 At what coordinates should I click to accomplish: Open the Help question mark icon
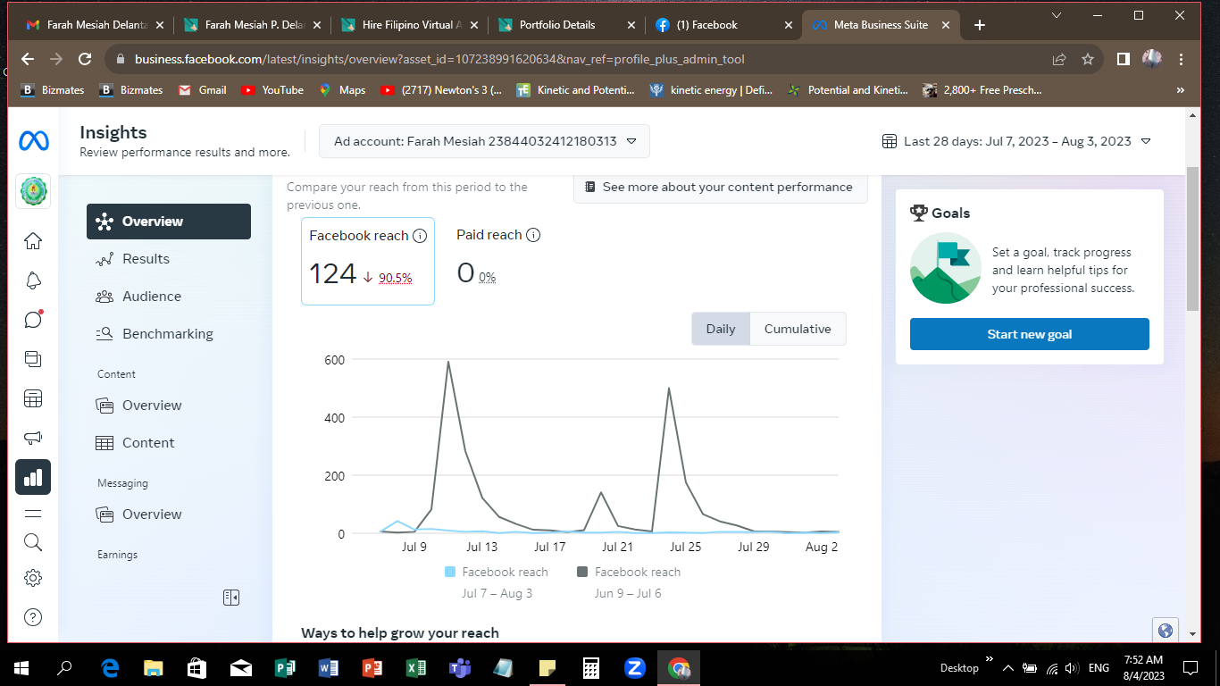[x=33, y=617]
